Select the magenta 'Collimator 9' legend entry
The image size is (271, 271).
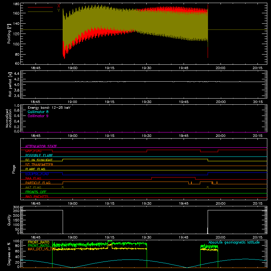[38, 116]
